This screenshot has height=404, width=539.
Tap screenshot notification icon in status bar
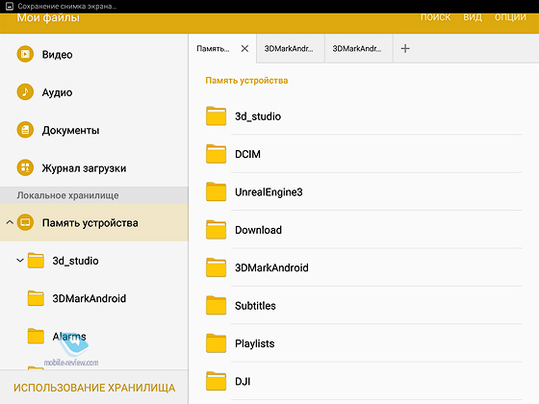pyautogui.click(x=10, y=6)
